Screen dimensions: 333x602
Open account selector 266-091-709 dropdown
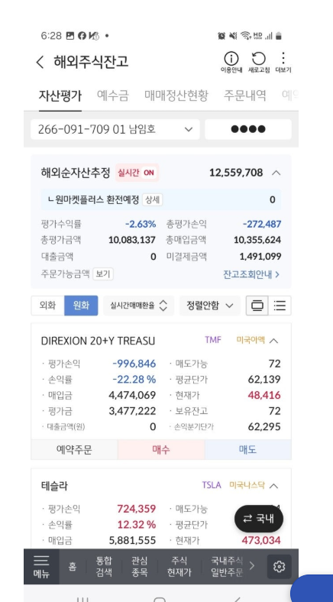coord(115,129)
